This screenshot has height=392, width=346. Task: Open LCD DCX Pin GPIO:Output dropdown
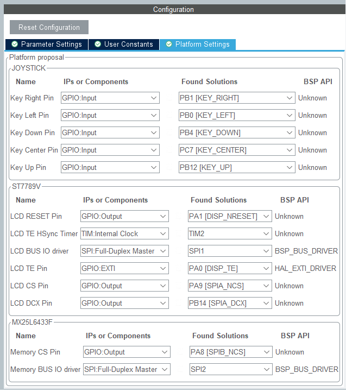click(124, 303)
